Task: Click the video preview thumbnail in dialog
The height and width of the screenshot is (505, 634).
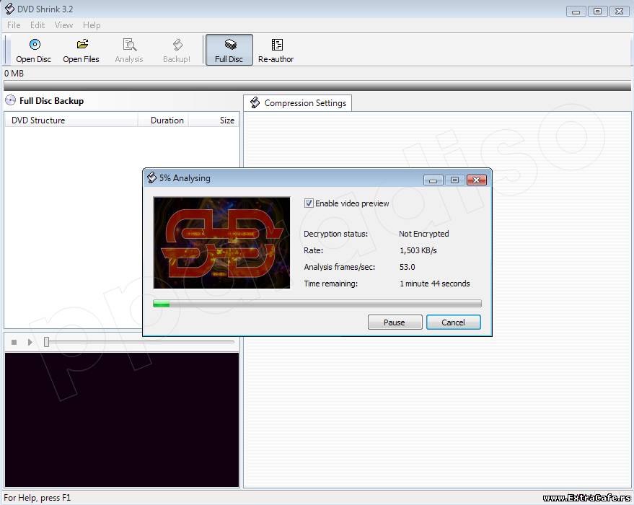Action: pyautogui.click(x=221, y=242)
